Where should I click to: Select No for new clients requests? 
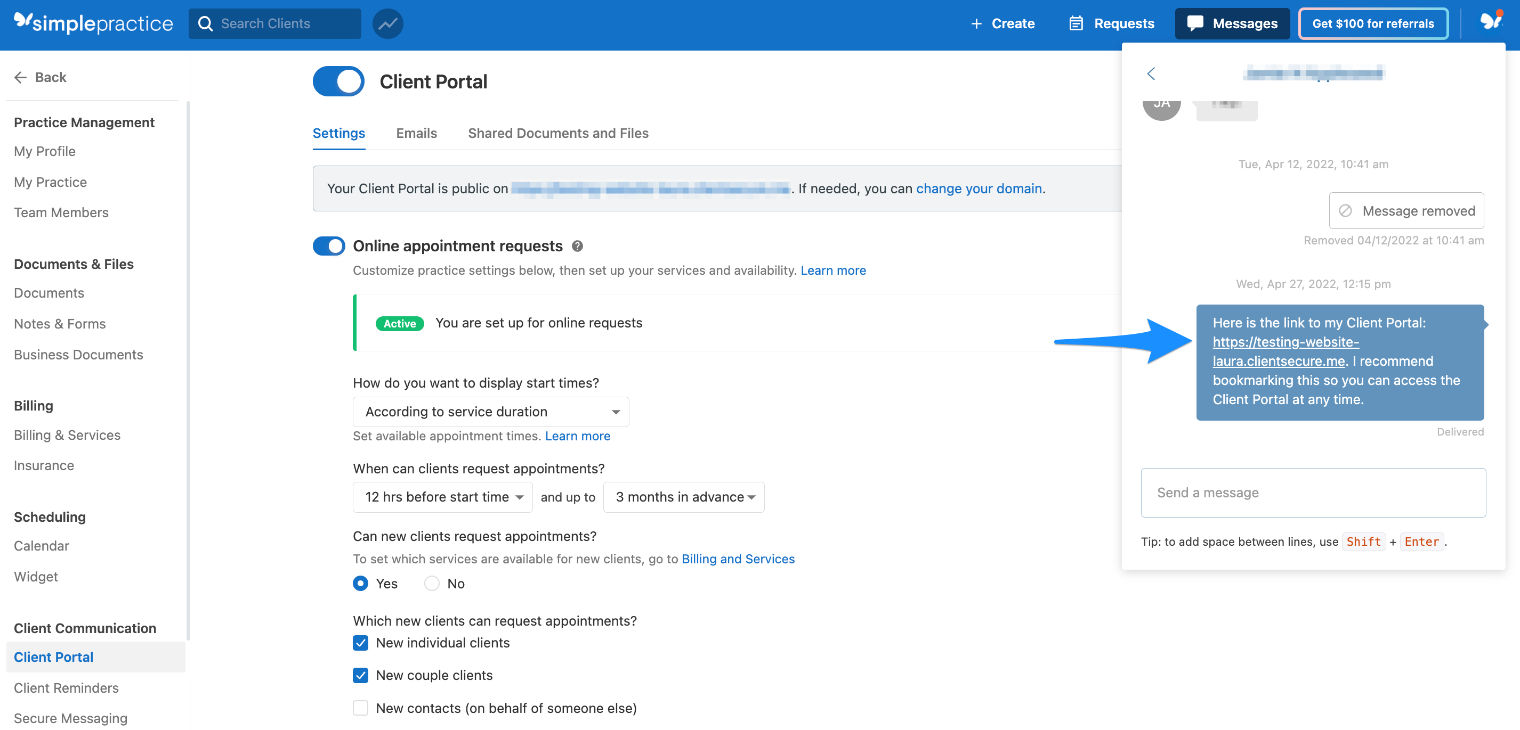point(432,583)
